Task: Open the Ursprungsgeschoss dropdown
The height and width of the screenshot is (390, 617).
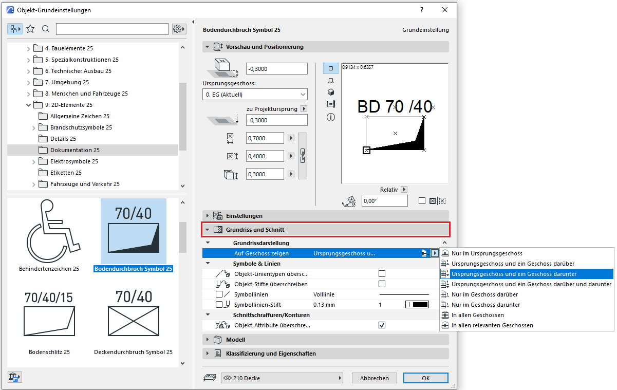Action: click(255, 95)
